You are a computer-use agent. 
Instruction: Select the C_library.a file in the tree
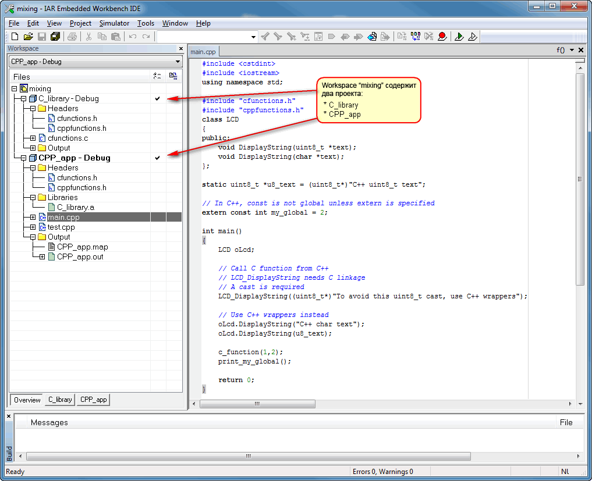point(76,208)
